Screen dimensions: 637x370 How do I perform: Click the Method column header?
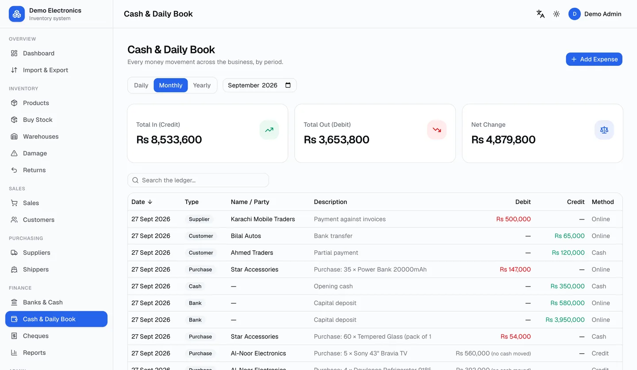[603, 202]
